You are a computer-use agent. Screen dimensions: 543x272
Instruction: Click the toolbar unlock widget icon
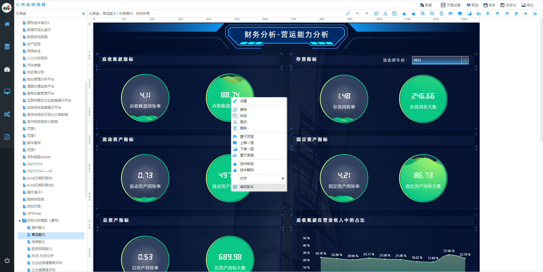413,14
